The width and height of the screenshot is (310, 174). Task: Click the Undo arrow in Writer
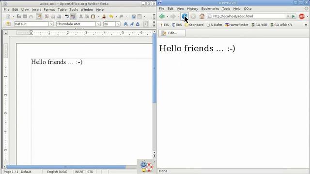(x=111, y=16)
